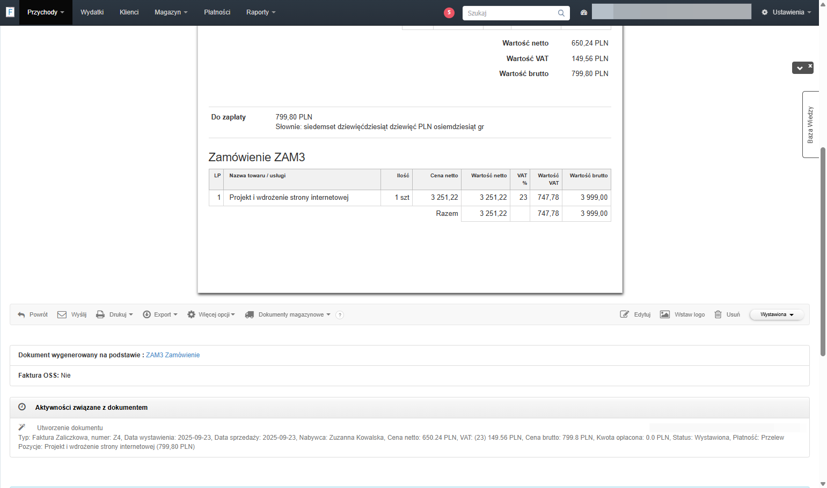Collapse the floating widget with its chevron
This screenshot has width=827, height=488.
(x=800, y=68)
